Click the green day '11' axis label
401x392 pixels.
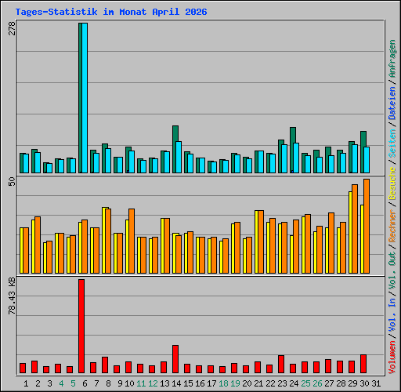(141, 383)
